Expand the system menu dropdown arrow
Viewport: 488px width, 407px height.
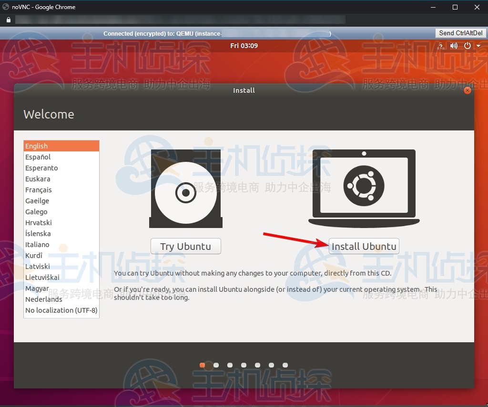[x=478, y=46]
